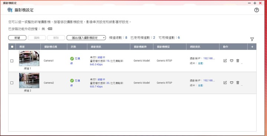Open the filter funnel icon
Image resolution: width=267 pixels, height=136 pixels.
pos(252,39)
